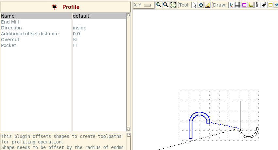This screenshot has height=150, width=278.
Task: Edit the Name value 'default'
Action: (99, 16)
